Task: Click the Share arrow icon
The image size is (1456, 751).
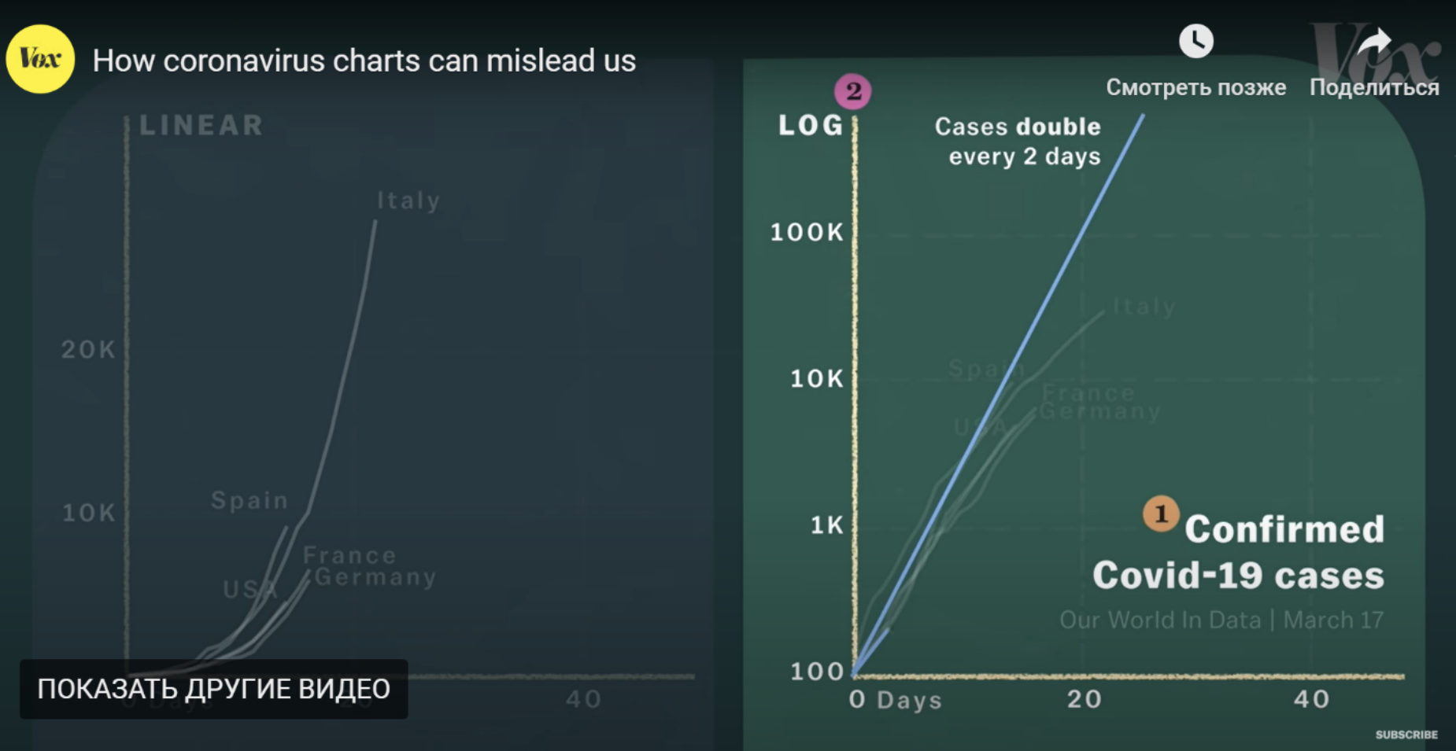Action: click(1374, 42)
